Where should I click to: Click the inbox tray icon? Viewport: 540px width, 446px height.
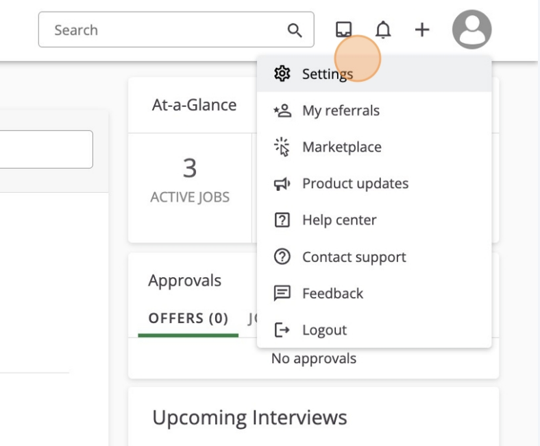pos(343,30)
